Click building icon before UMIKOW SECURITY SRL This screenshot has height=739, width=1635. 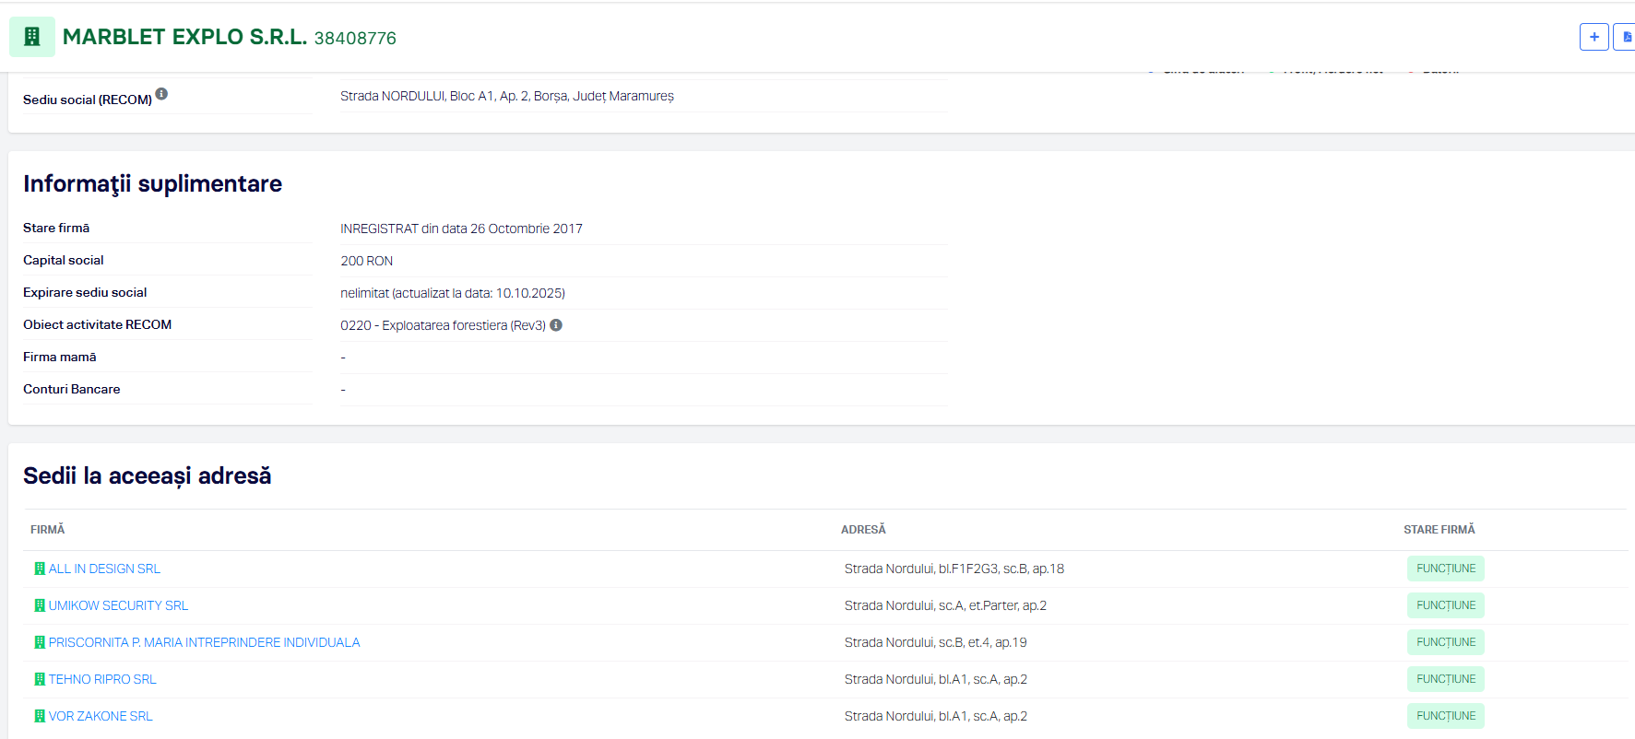40,605
